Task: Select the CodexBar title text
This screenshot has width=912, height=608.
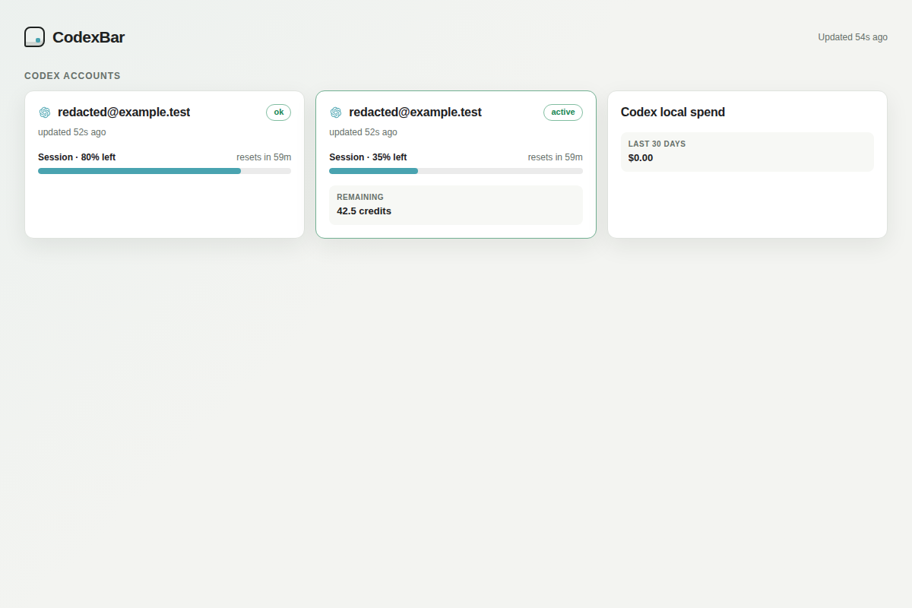Action: click(88, 37)
